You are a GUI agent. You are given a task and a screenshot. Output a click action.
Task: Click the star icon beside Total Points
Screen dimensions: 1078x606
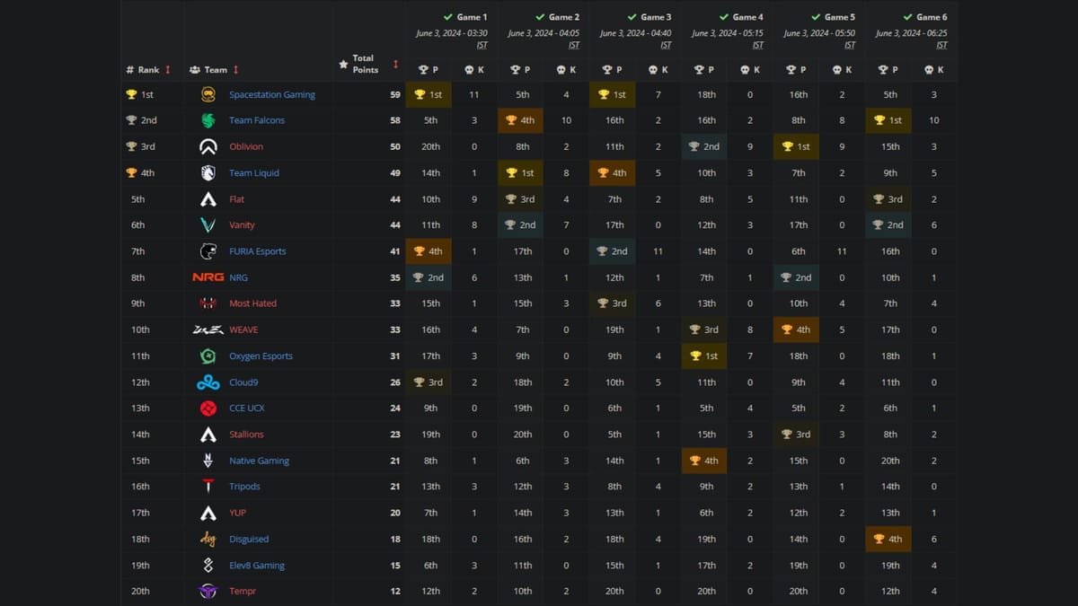point(343,63)
